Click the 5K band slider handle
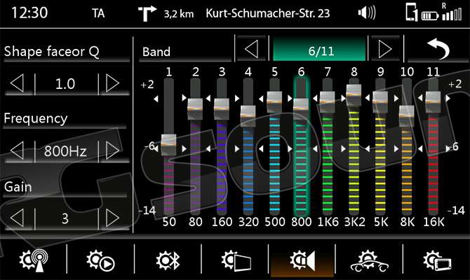470x280 pixels. [380, 101]
